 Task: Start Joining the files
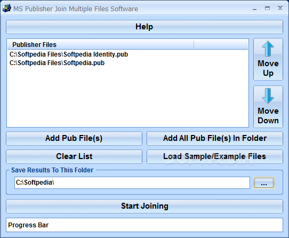pos(144,207)
